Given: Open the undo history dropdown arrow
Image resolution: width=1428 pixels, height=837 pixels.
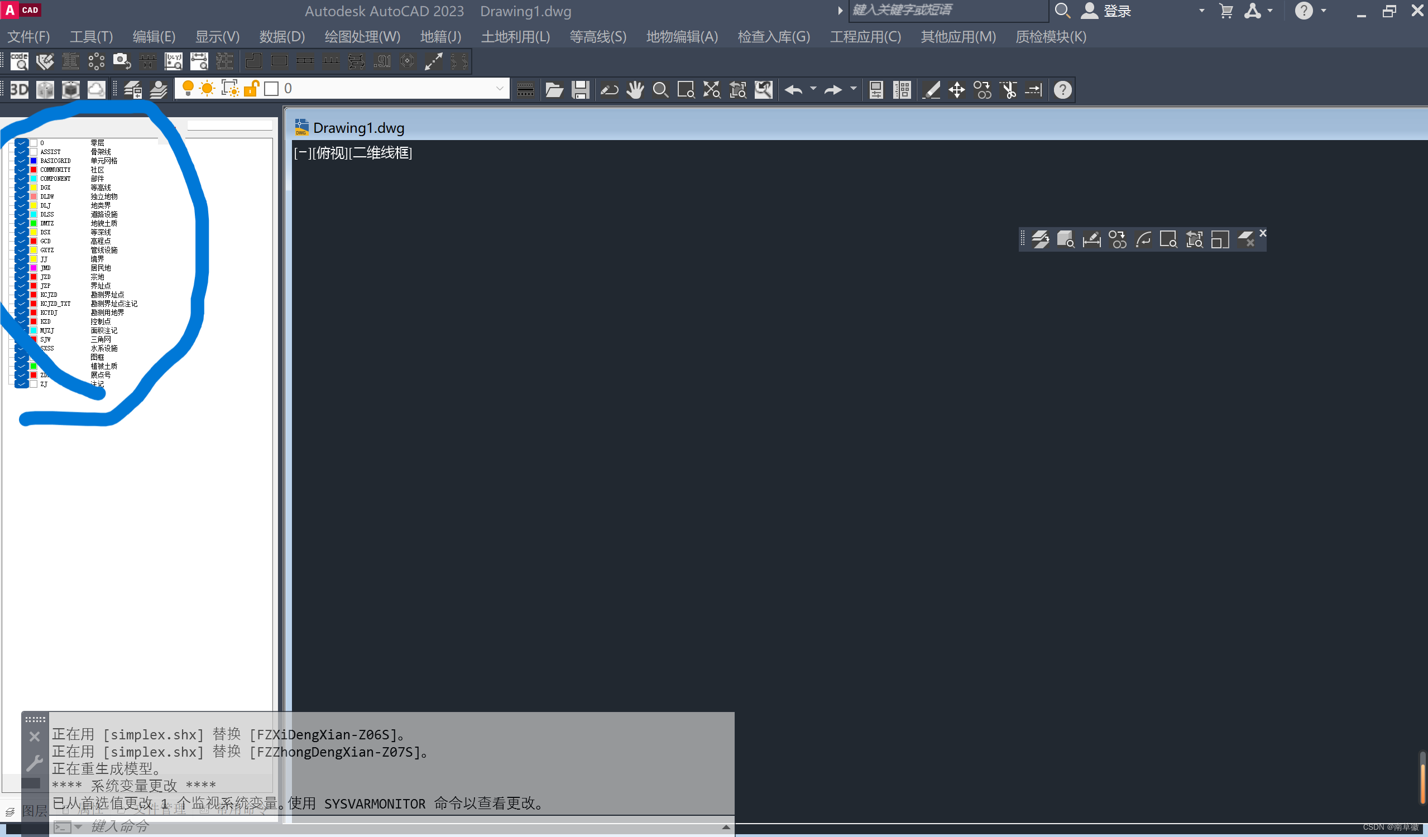Looking at the screenshot, I should pos(813,89).
